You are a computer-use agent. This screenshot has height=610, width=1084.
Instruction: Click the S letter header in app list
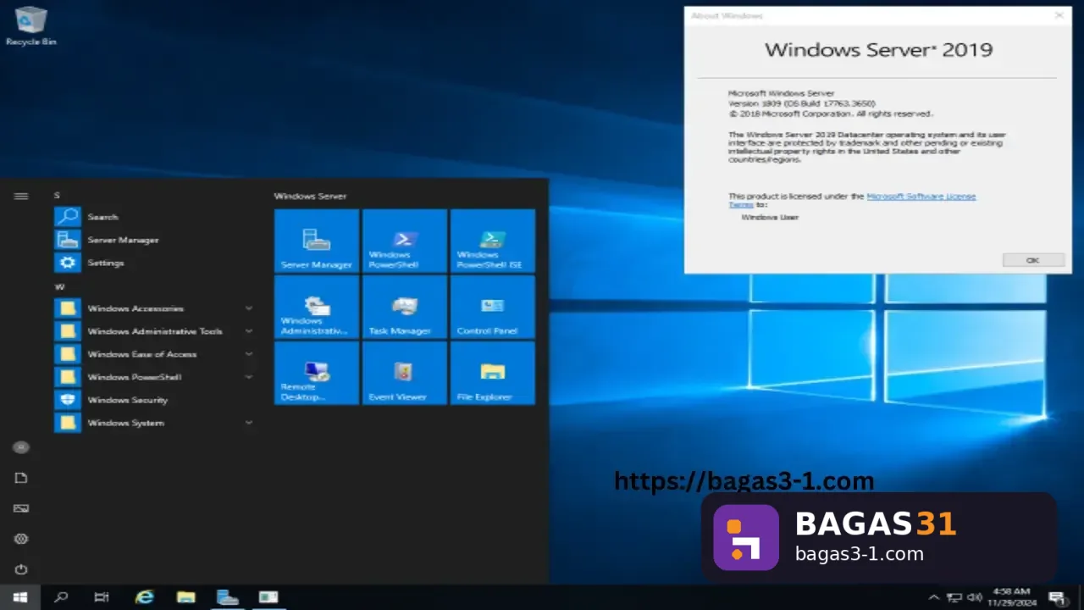click(58, 196)
